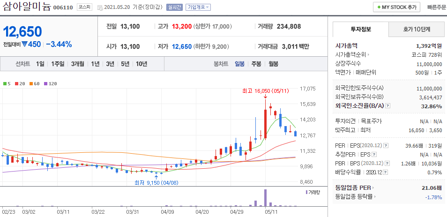447x217 pixels.
Task: Open the 빠른주문 link
Action: point(437,7)
